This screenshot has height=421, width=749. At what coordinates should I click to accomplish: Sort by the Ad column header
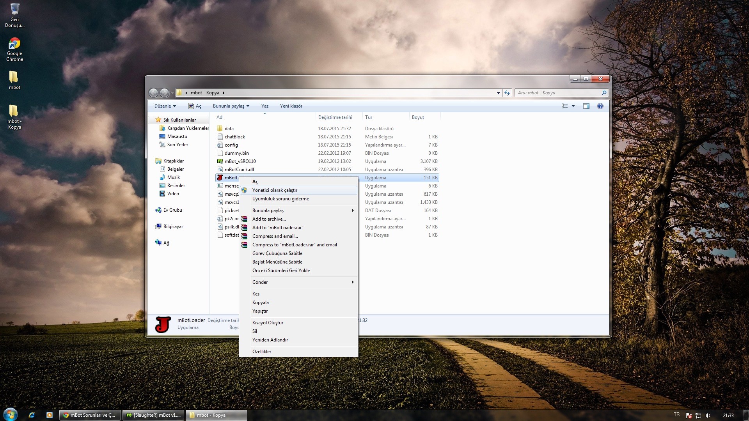point(264,117)
